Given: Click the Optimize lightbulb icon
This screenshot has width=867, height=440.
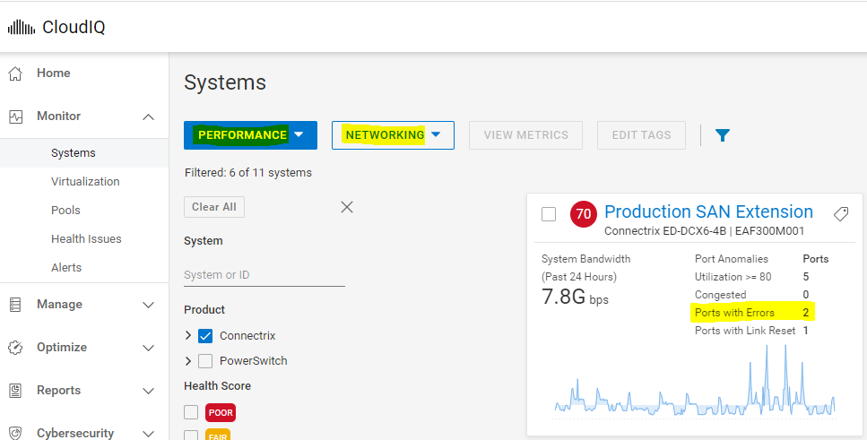Looking at the screenshot, I should [x=15, y=348].
